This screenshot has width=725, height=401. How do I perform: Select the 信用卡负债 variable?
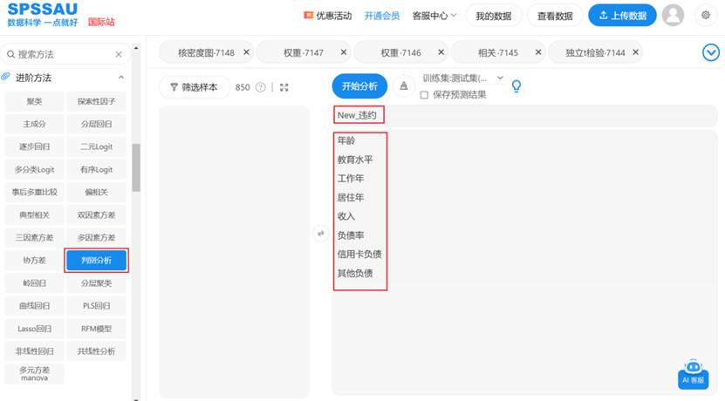[x=359, y=254]
